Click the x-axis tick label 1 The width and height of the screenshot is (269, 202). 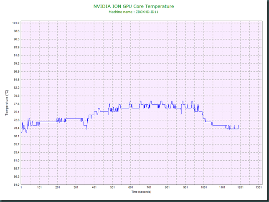point(21,187)
